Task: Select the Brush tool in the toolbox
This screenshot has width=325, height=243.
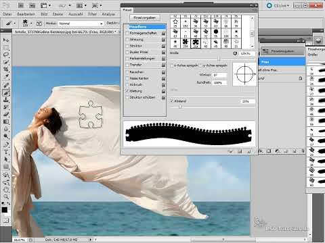Action: pos(6,92)
